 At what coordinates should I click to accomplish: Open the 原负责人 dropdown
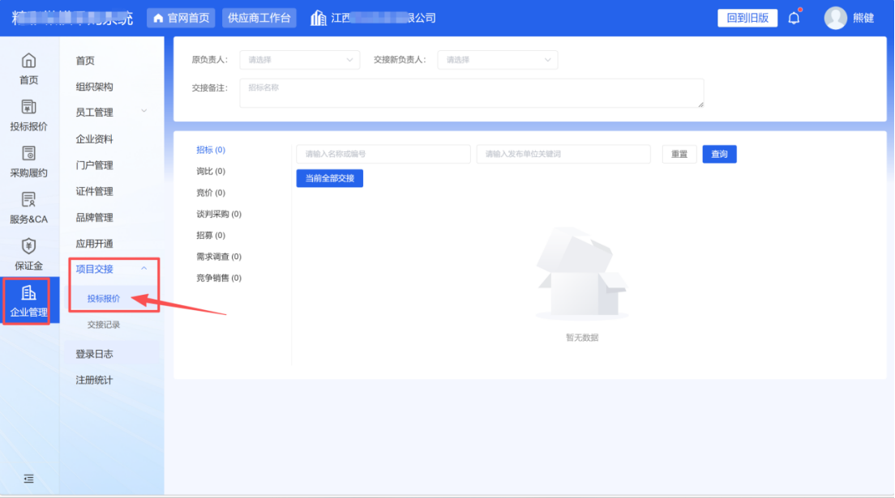coord(299,60)
